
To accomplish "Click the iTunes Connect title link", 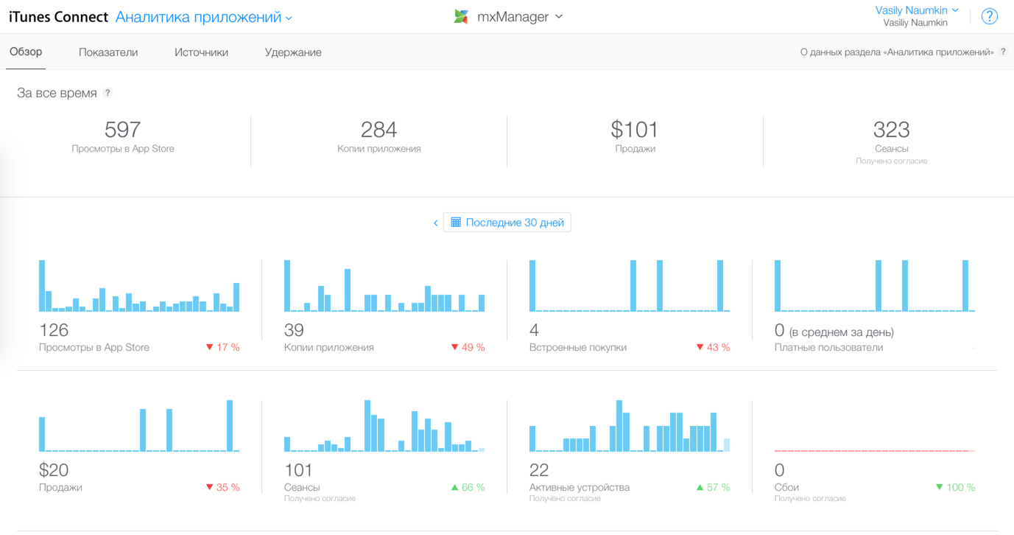I will coord(58,17).
